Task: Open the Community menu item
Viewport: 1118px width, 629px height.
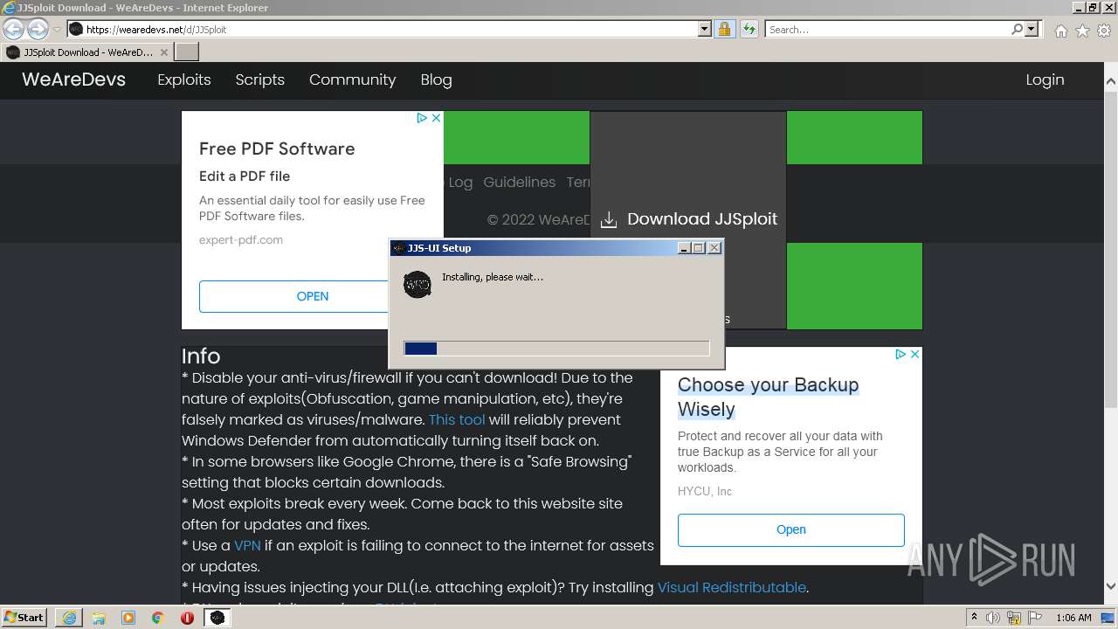Action: pos(352,79)
